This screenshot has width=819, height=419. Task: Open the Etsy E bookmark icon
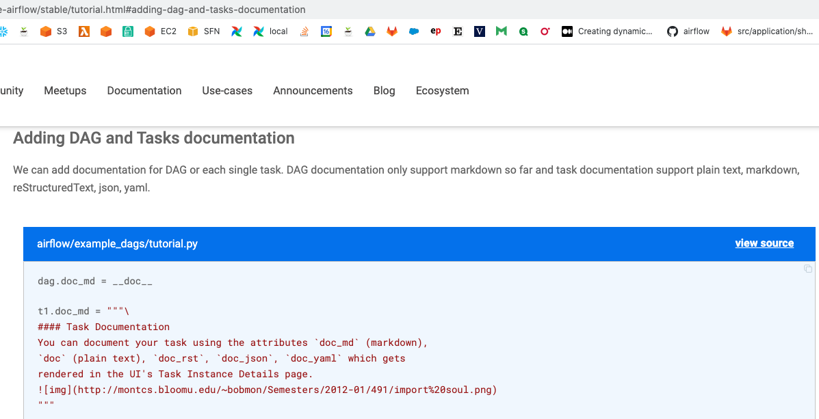pos(458,31)
